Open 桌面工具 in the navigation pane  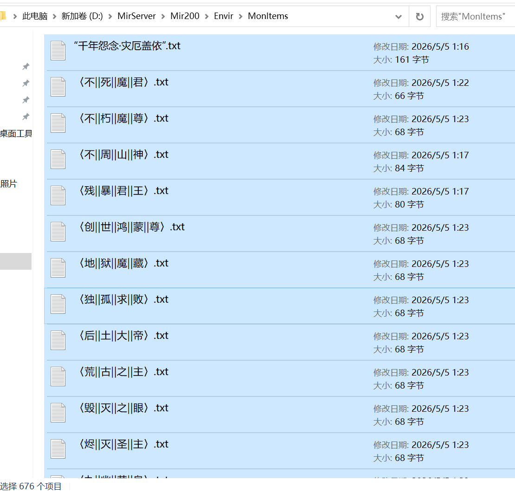click(16, 133)
